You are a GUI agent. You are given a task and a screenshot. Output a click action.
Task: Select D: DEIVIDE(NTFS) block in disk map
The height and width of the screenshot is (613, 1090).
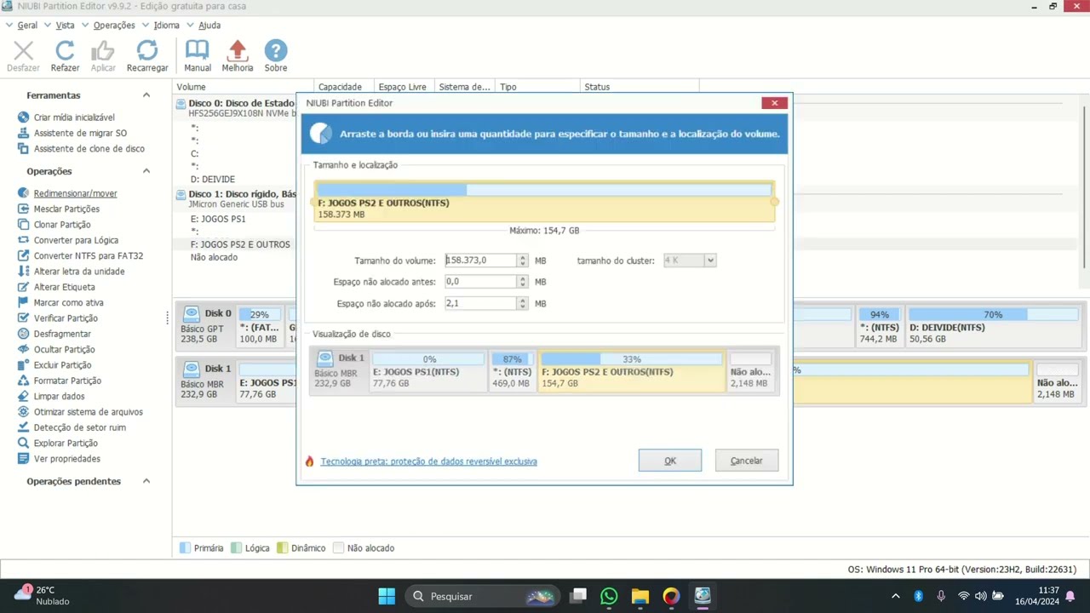(x=994, y=327)
